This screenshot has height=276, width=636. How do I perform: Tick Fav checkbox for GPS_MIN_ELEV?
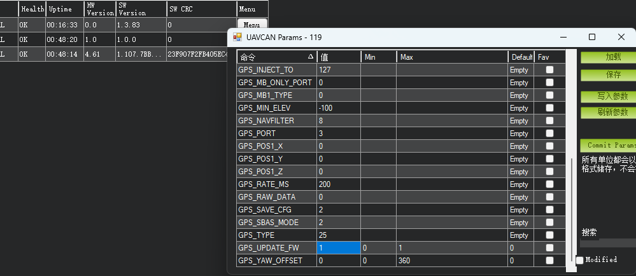coord(549,108)
